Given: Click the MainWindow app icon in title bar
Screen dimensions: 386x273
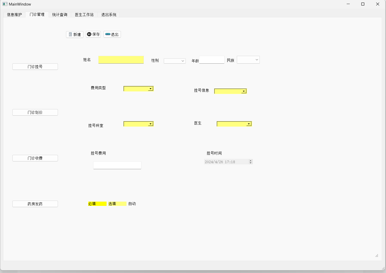Looking at the screenshot, I should [5, 4].
